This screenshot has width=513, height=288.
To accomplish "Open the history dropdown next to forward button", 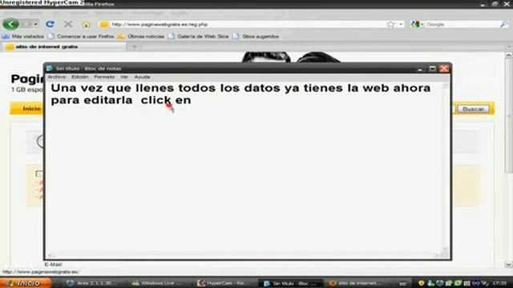I will click(x=35, y=24).
